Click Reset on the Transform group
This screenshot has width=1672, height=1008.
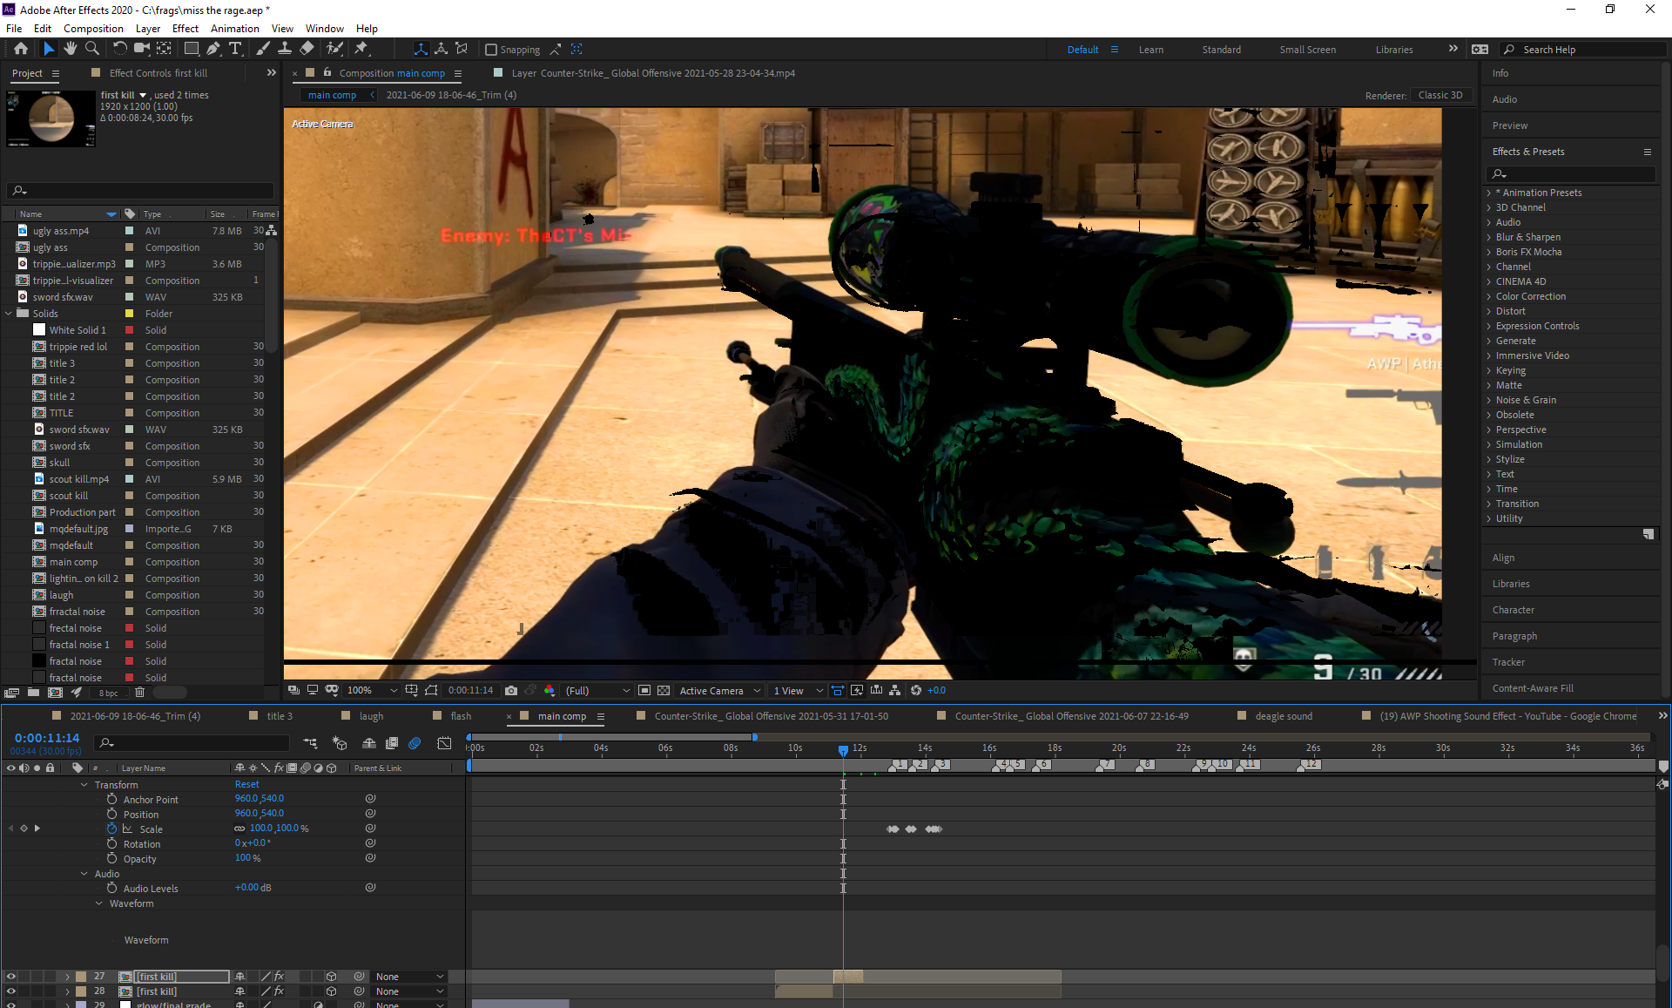point(246,784)
